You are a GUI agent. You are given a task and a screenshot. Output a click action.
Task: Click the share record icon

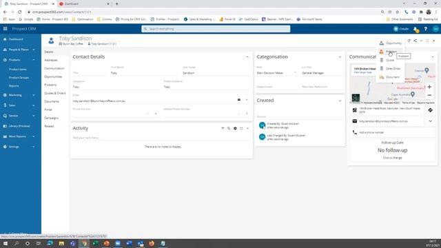coord(415,41)
